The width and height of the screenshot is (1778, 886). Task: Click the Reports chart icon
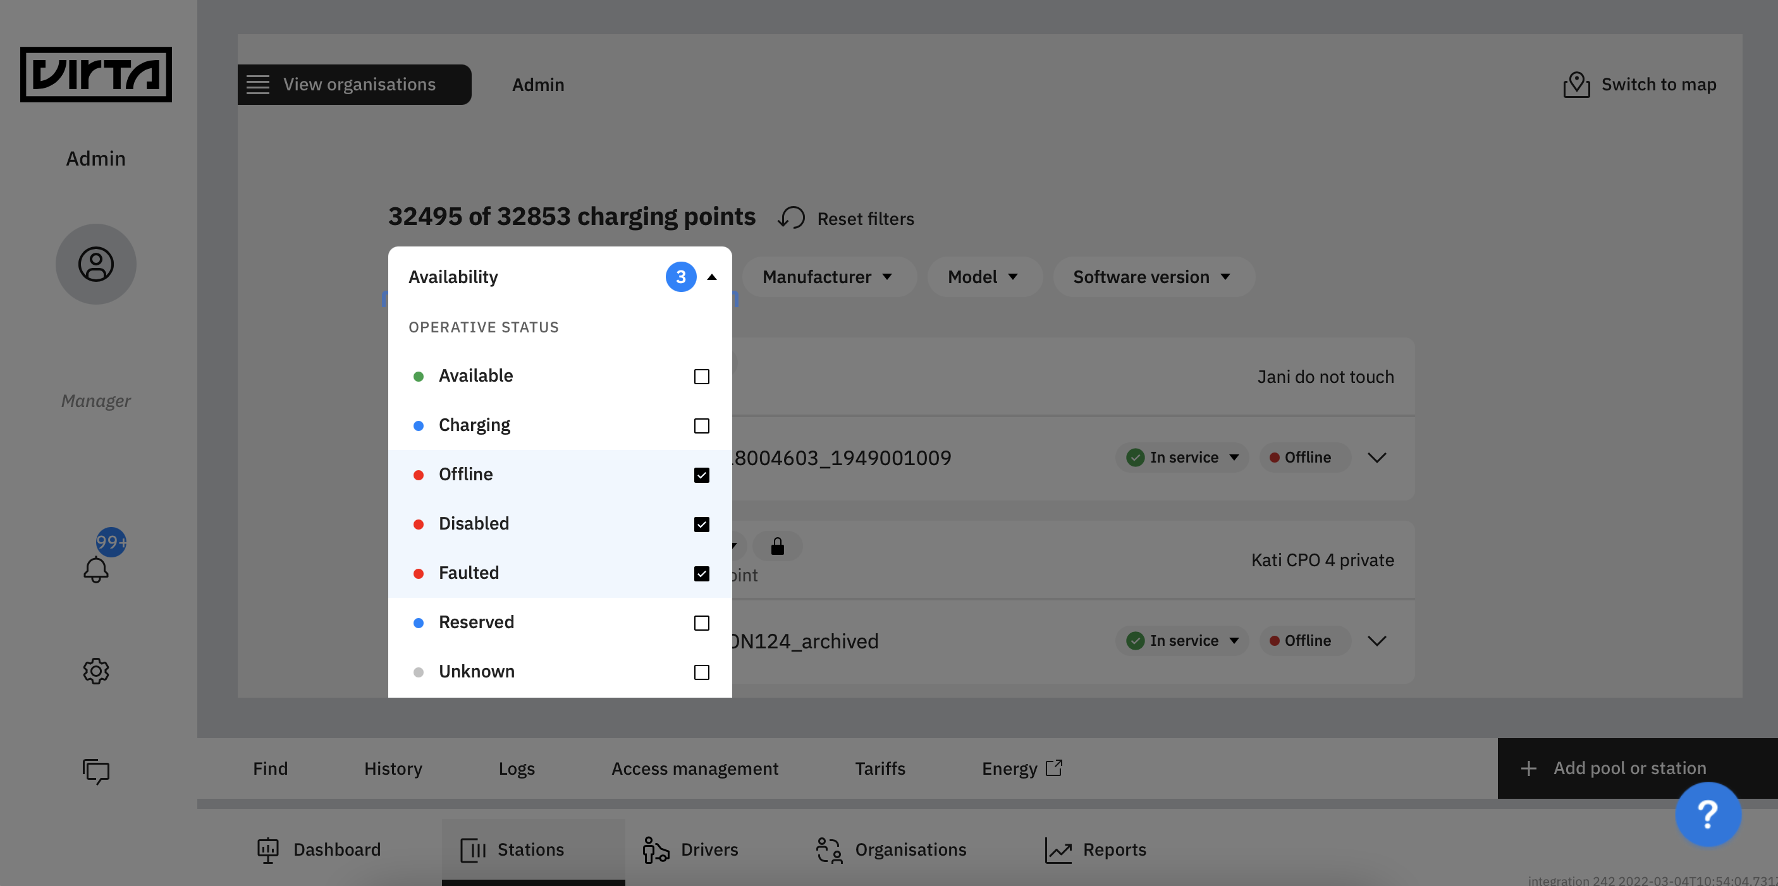click(1058, 849)
